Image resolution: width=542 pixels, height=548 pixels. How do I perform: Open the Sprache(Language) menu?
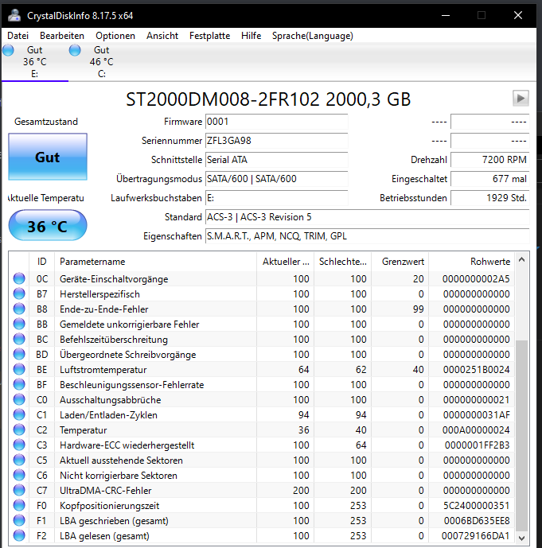pyautogui.click(x=313, y=36)
